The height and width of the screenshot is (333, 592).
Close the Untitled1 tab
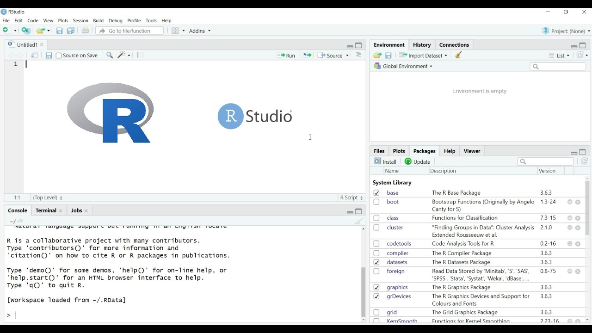point(42,45)
